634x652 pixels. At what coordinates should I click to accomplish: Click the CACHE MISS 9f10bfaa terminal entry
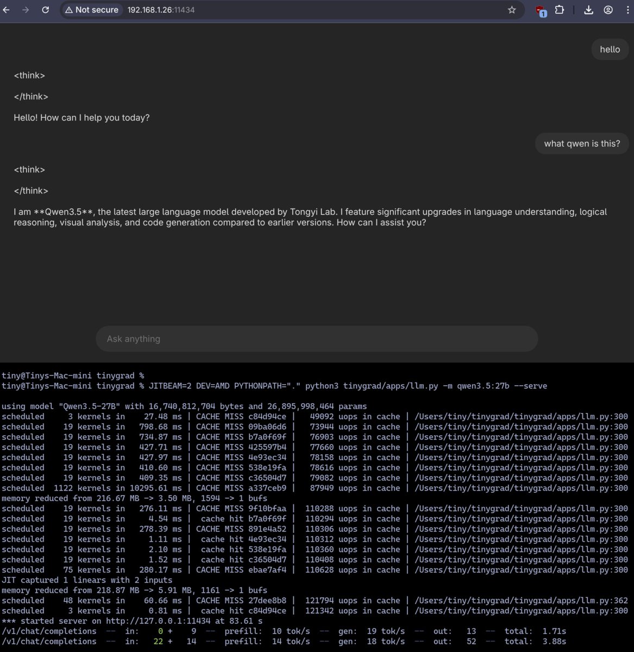point(241,509)
